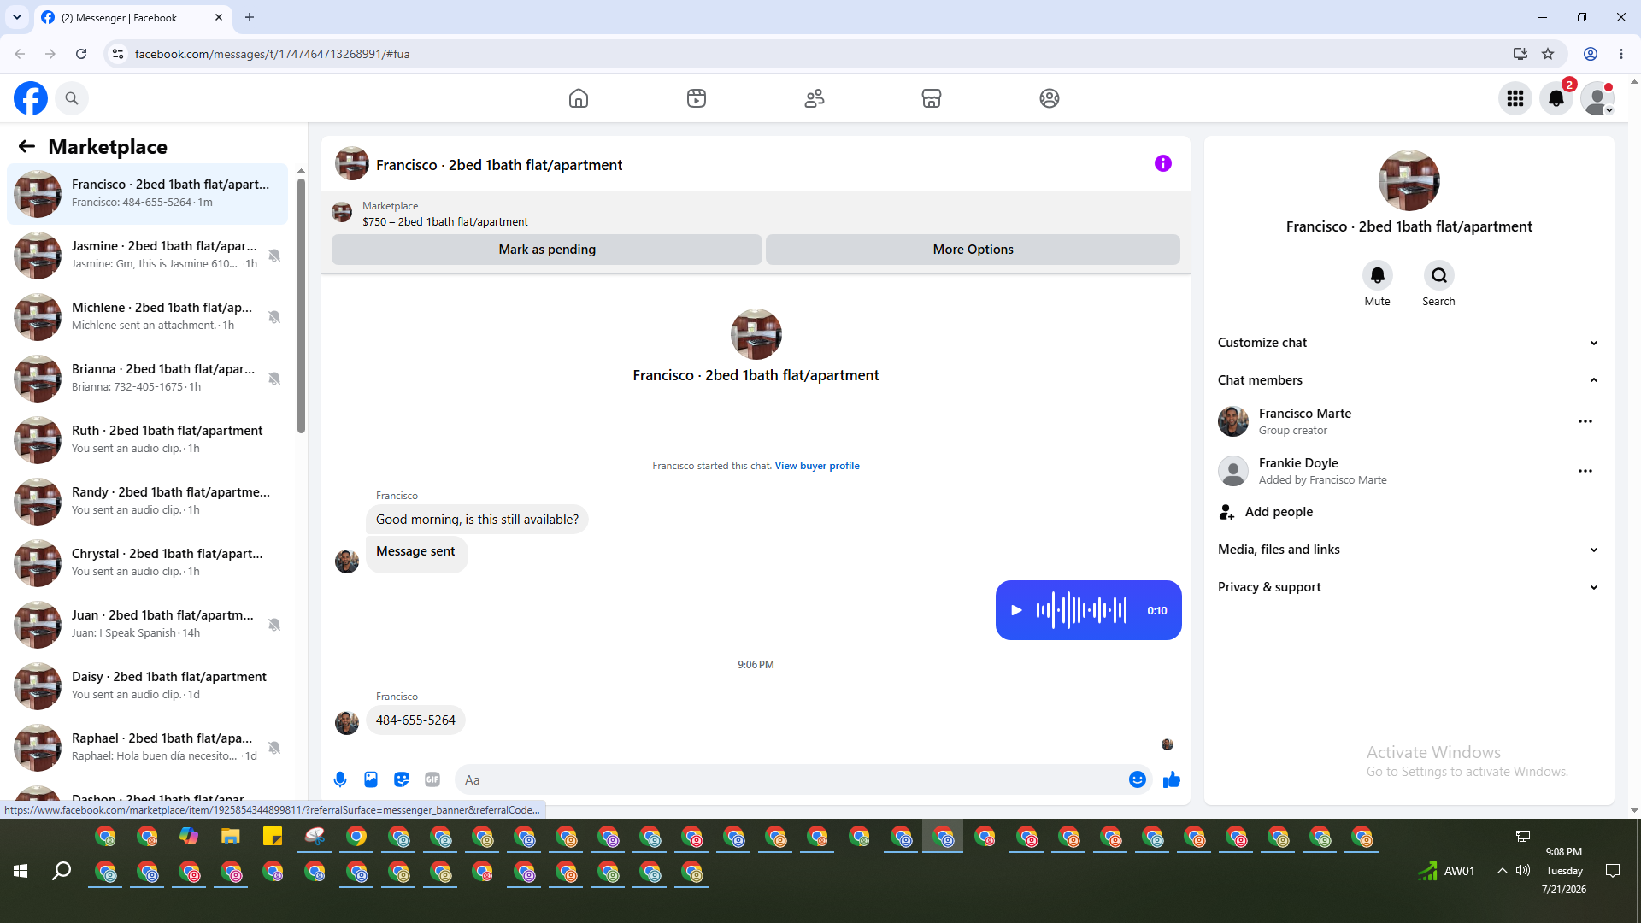The width and height of the screenshot is (1641, 923).
Task: Open a new browser tab
Action: tap(250, 17)
